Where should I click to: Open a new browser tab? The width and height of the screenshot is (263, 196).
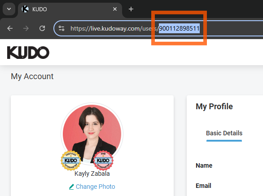tap(131, 9)
